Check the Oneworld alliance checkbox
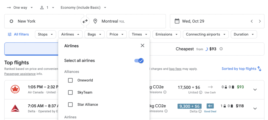This screenshot has width=268, height=120. [x=70, y=80]
